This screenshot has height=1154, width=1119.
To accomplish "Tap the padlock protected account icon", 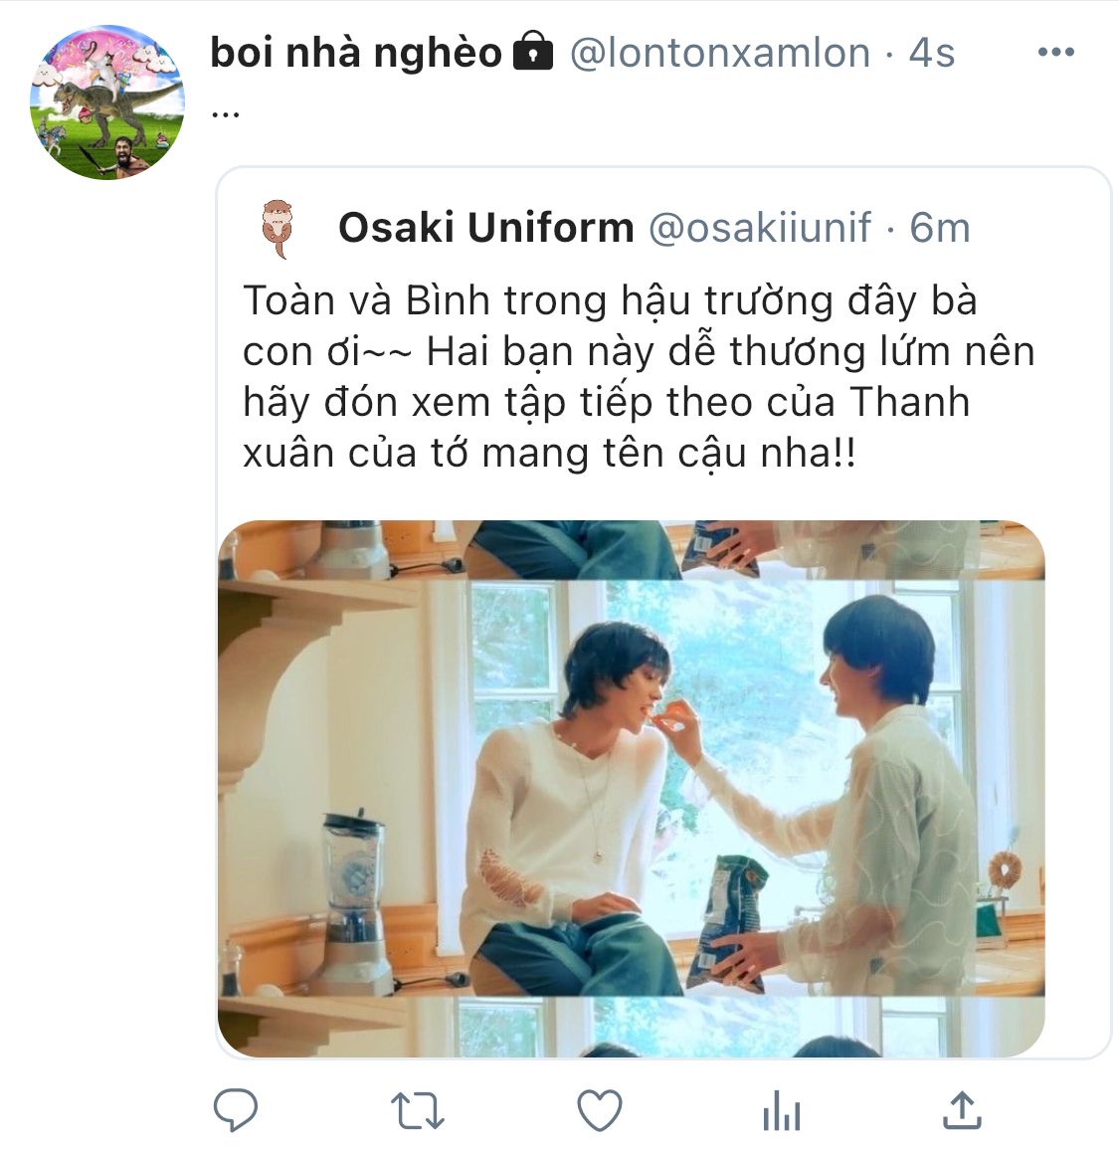I will (532, 52).
